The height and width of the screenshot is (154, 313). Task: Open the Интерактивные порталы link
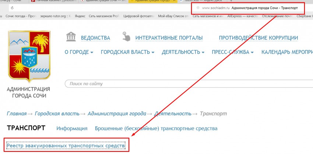(169, 38)
